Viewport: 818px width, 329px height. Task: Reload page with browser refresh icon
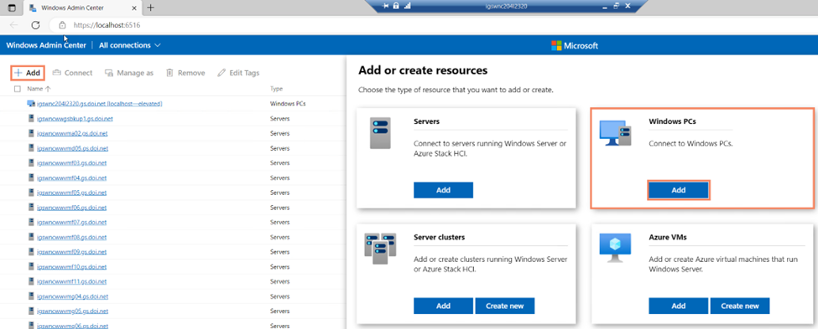tap(35, 25)
